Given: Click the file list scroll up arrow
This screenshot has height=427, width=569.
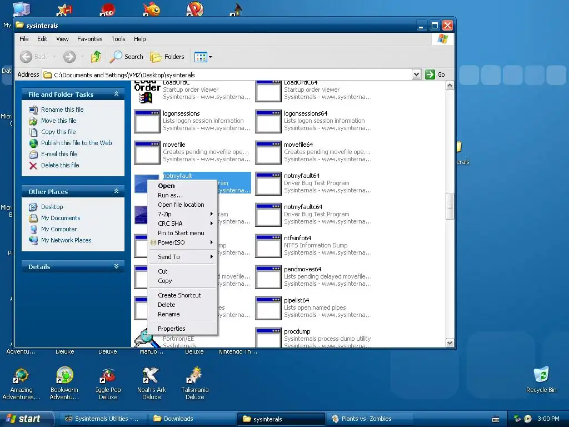Looking at the screenshot, I should tap(450, 86).
